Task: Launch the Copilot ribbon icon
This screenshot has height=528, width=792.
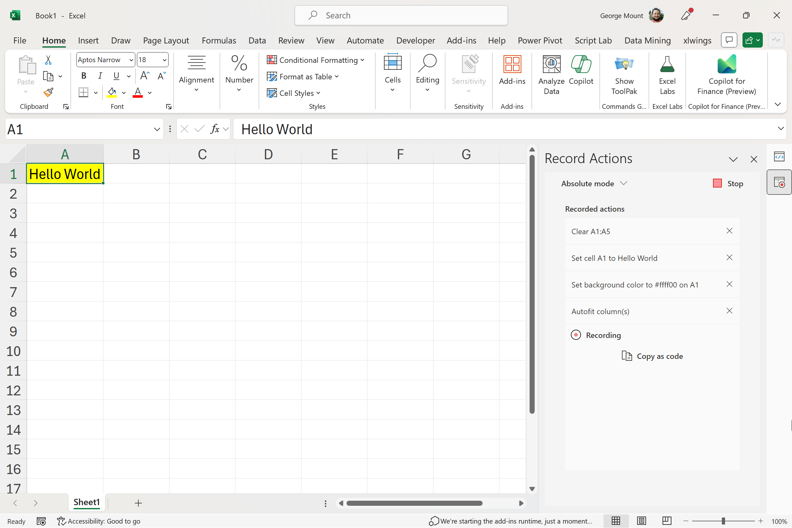Action: (581, 70)
